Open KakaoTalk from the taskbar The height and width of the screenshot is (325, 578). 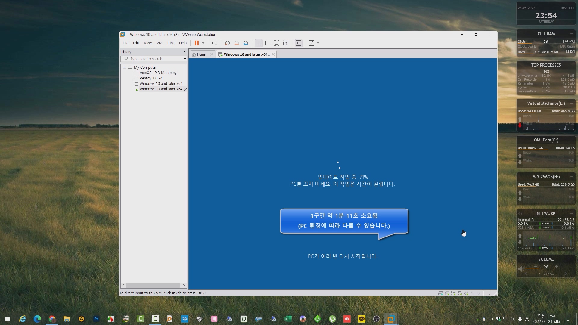pyautogui.click(x=362, y=319)
